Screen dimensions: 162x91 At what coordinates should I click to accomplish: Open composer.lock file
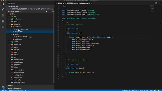pyautogui.click(x=19, y=72)
